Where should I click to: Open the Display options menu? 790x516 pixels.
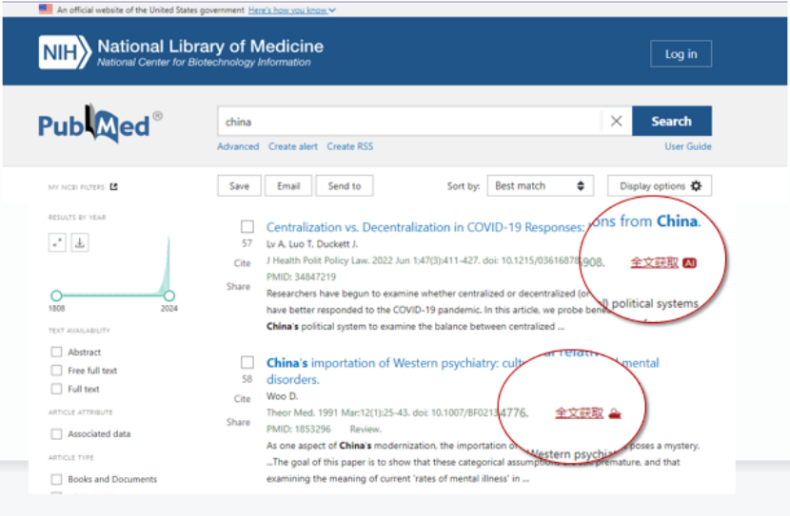[660, 186]
